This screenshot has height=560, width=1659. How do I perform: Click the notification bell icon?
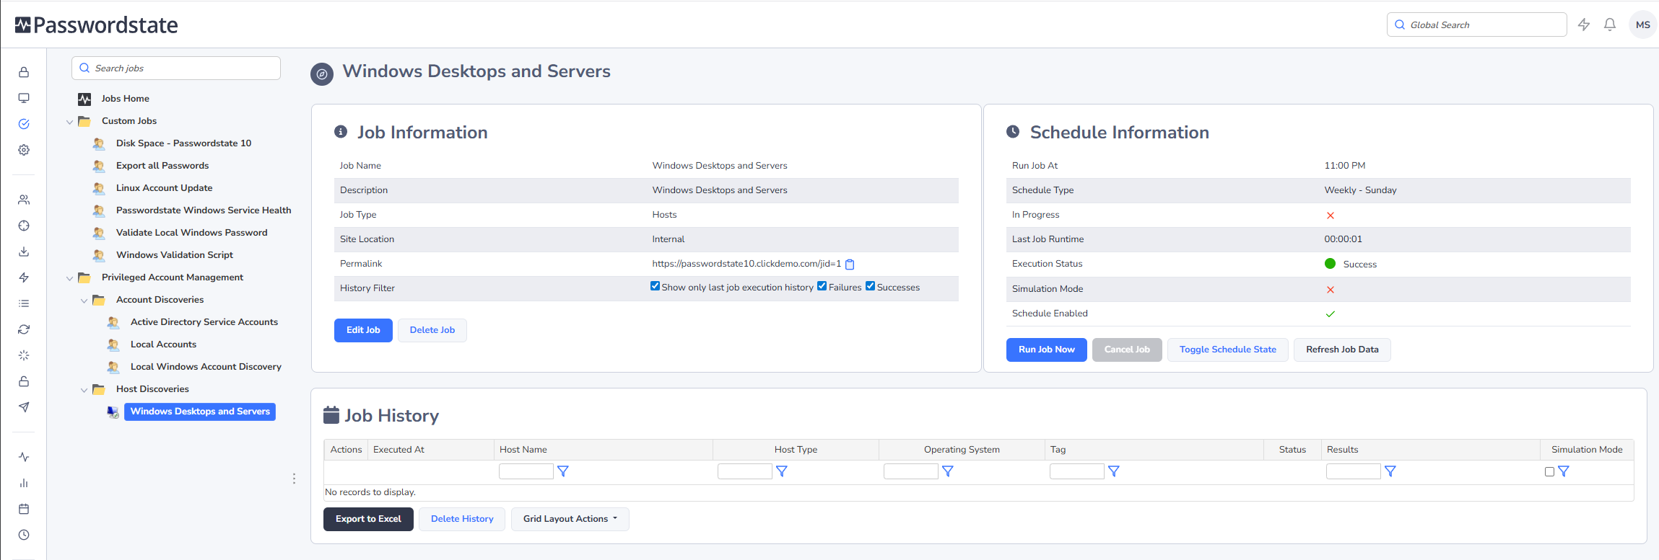1609,25
